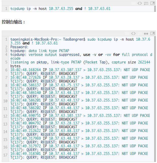Toggle faded line numbers icon in top toolbar
The width and height of the screenshot is (157, 163).
tap(133, 3)
